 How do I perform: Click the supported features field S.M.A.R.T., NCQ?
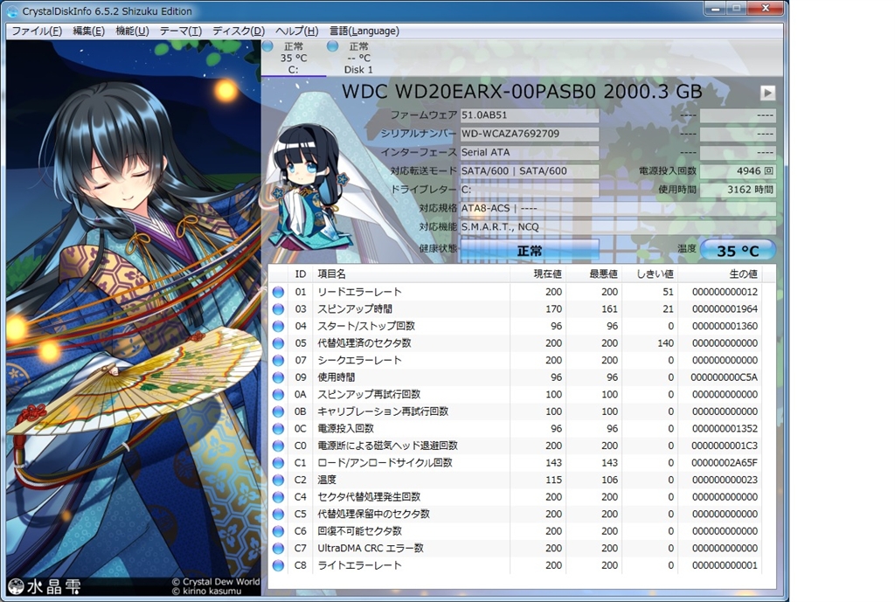618,226
